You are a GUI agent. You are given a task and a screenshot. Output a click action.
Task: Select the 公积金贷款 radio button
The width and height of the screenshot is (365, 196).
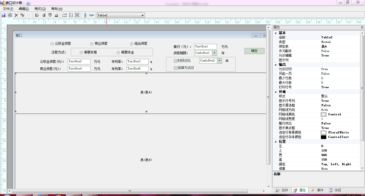(52, 44)
